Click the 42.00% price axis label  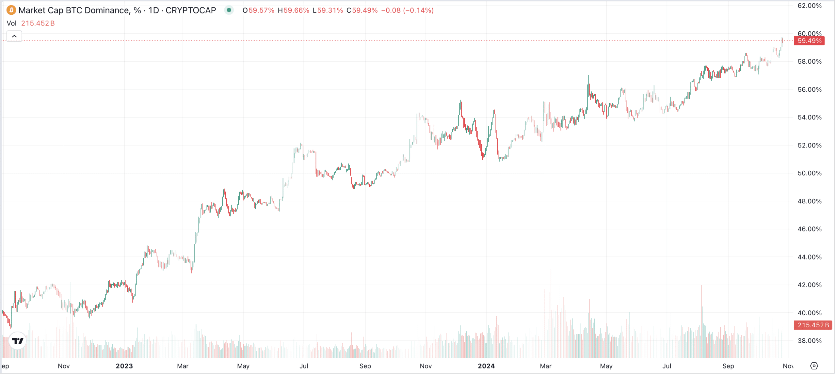pyautogui.click(x=809, y=285)
